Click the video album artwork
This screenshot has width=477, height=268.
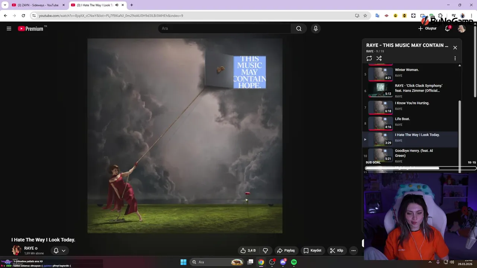pyautogui.click(x=185, y=136)
